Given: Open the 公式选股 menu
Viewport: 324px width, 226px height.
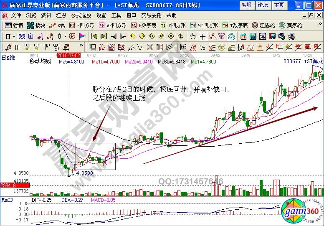Looking at the screenshot, I should click(80, 15).
